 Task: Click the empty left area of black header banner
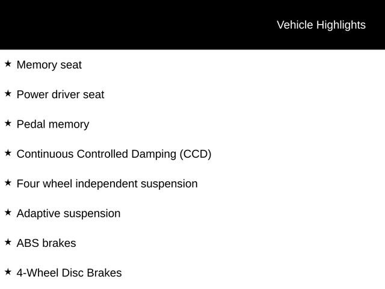coord(90,25)
